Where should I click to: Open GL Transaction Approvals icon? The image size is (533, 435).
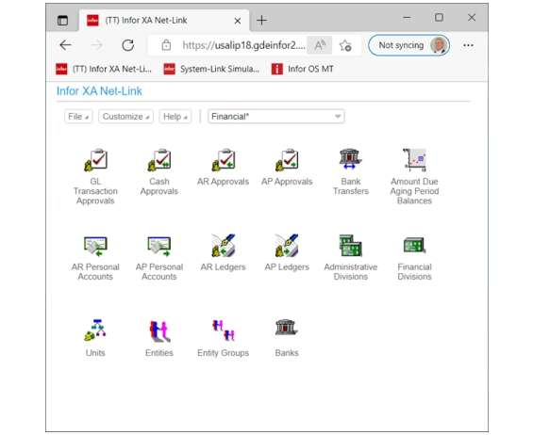click(96, 160)
